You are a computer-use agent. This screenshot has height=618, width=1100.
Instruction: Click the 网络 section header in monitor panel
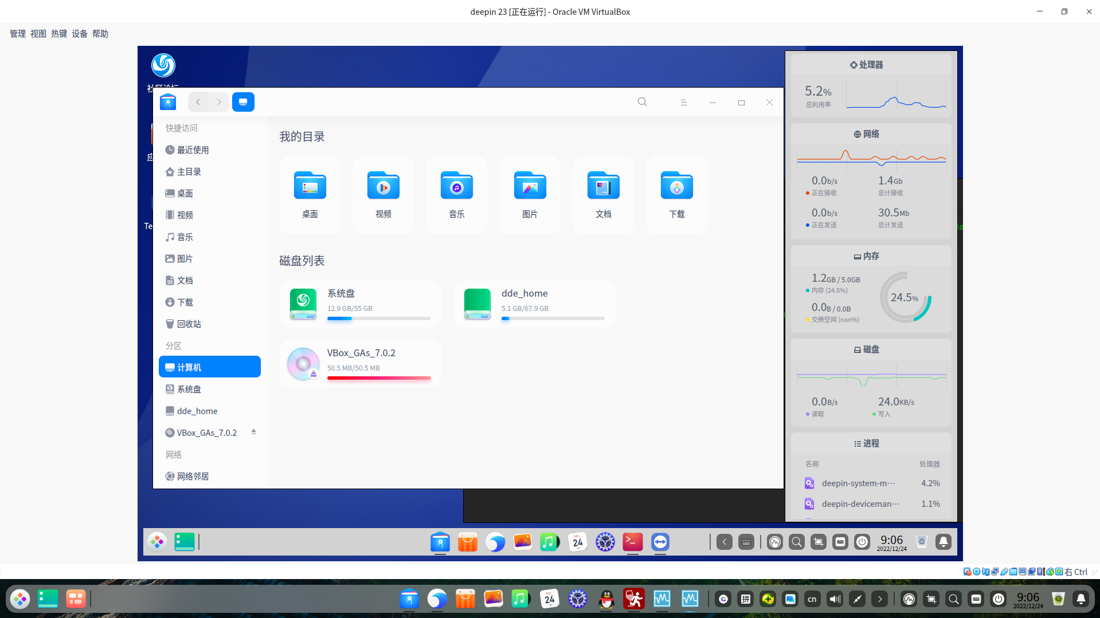pyautogui.click(x=867, y=134)
